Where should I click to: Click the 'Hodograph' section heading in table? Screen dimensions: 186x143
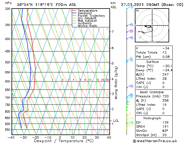(152, 118)
